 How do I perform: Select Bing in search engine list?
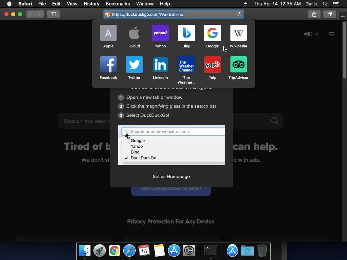[135, 152]
